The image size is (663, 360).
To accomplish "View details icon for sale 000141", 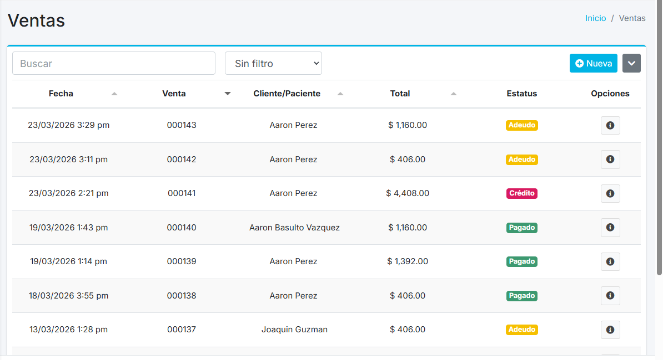I will tap(610, 194).
